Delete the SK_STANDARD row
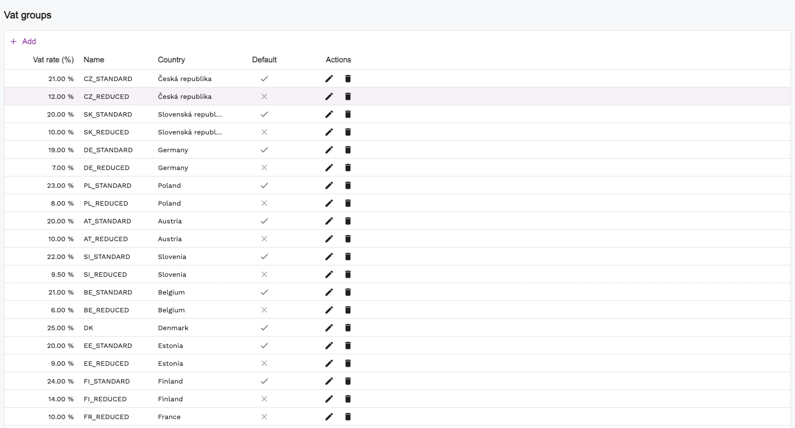The width and height of the screenshot is (795, 428). [x=348, y=114]
